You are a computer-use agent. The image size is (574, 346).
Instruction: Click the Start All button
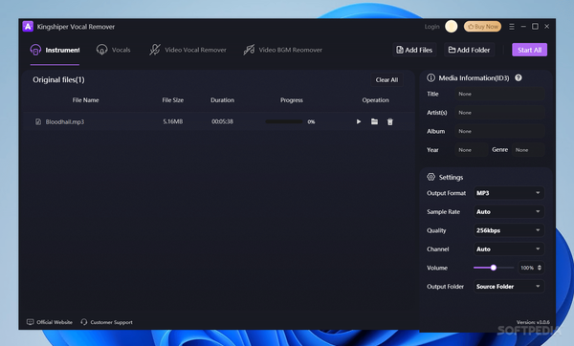[529, 50]
